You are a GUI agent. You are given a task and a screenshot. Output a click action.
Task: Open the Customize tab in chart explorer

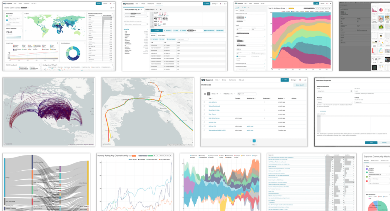point(242,10)
